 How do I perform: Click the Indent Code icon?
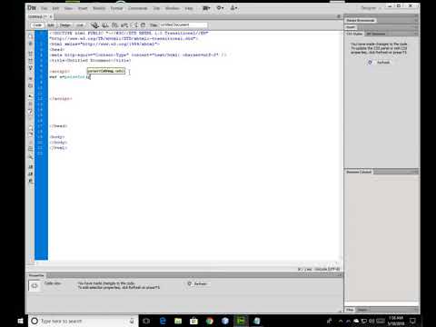coord(30,166)
